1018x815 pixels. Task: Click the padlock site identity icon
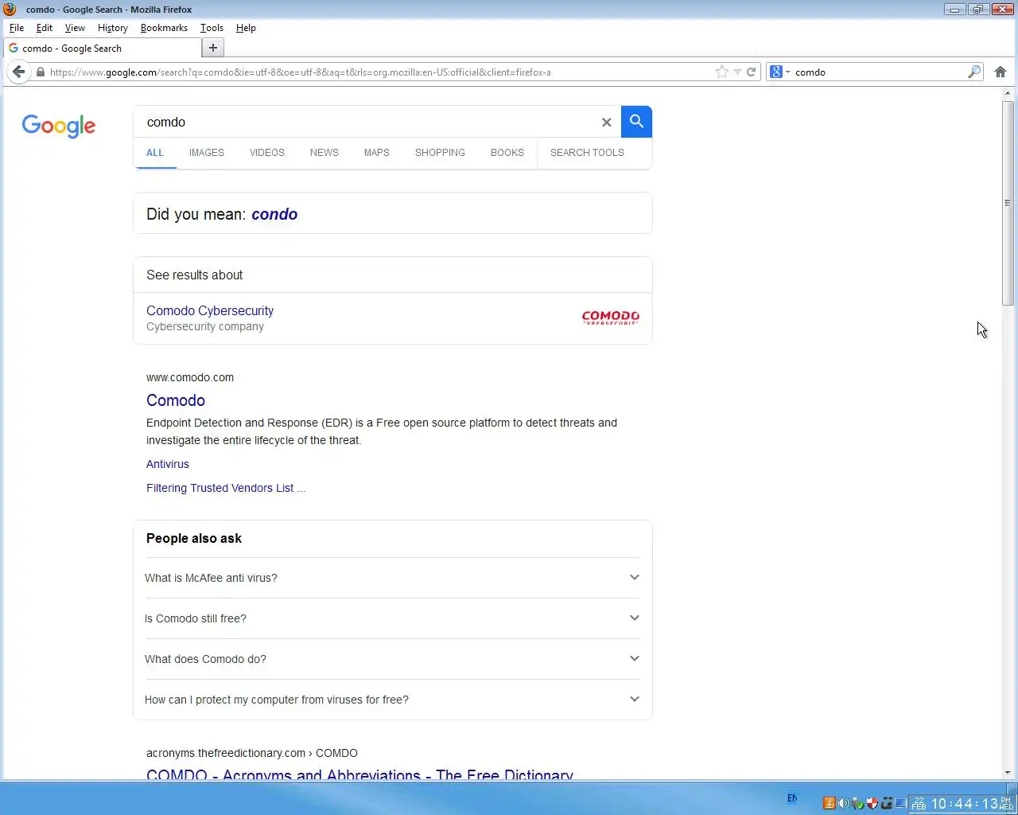(x=41, y=72)
